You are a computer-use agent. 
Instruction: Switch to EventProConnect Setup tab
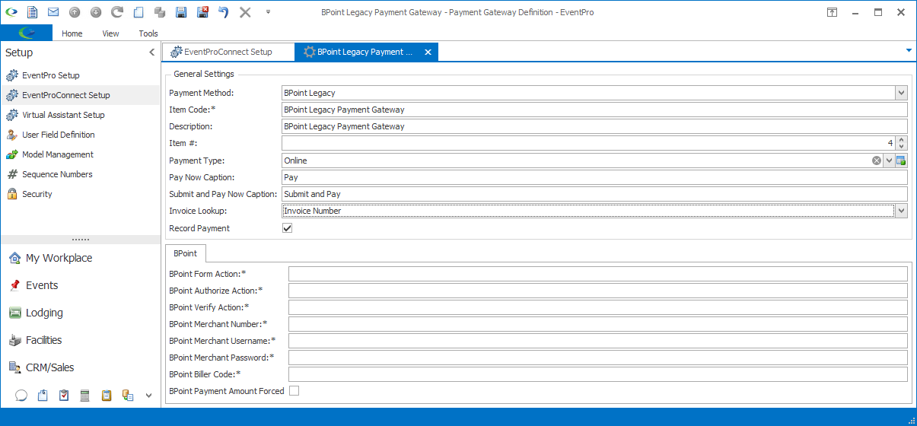point(228,52)
